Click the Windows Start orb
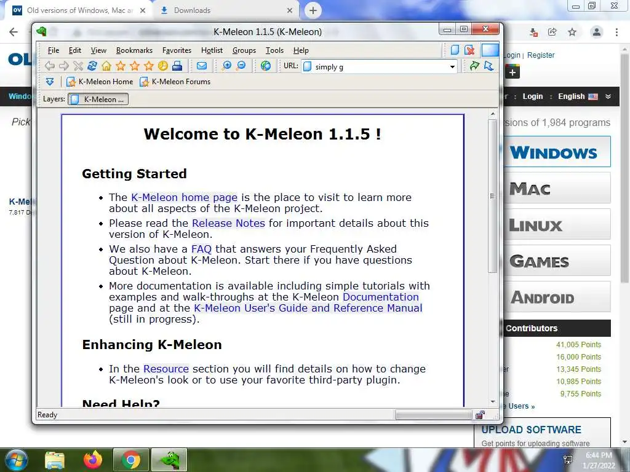 16,460
